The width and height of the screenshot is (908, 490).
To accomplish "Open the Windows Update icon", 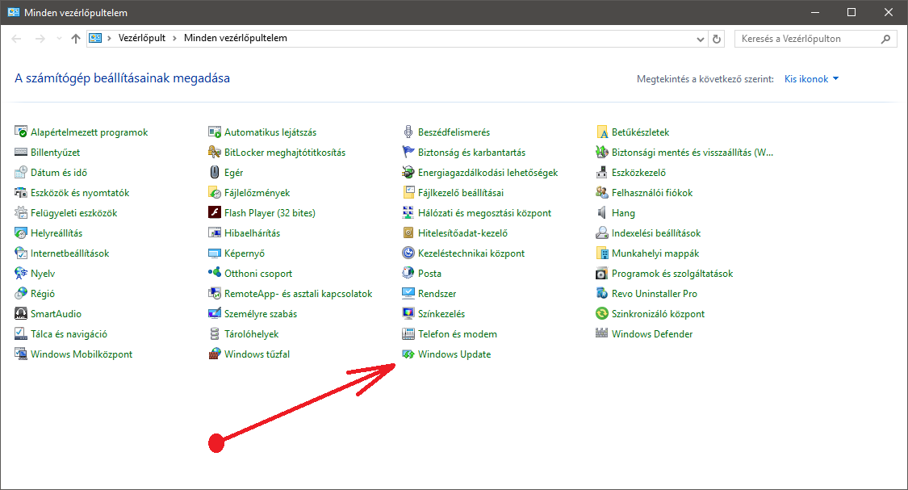I will coord(408,354).
